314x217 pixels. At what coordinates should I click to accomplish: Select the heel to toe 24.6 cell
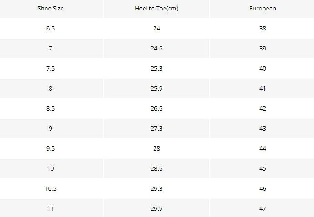(x=156, y=48)
